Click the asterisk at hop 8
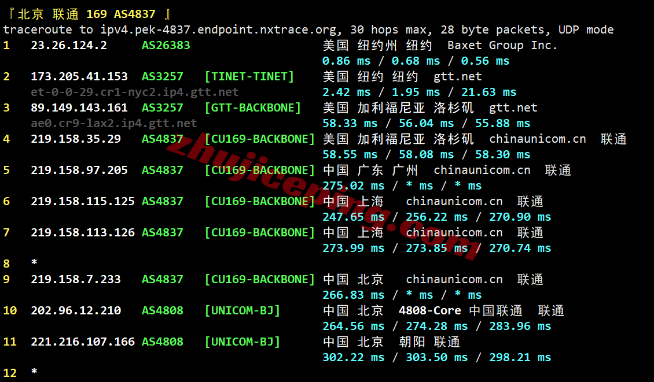 [x=34, y=263]
